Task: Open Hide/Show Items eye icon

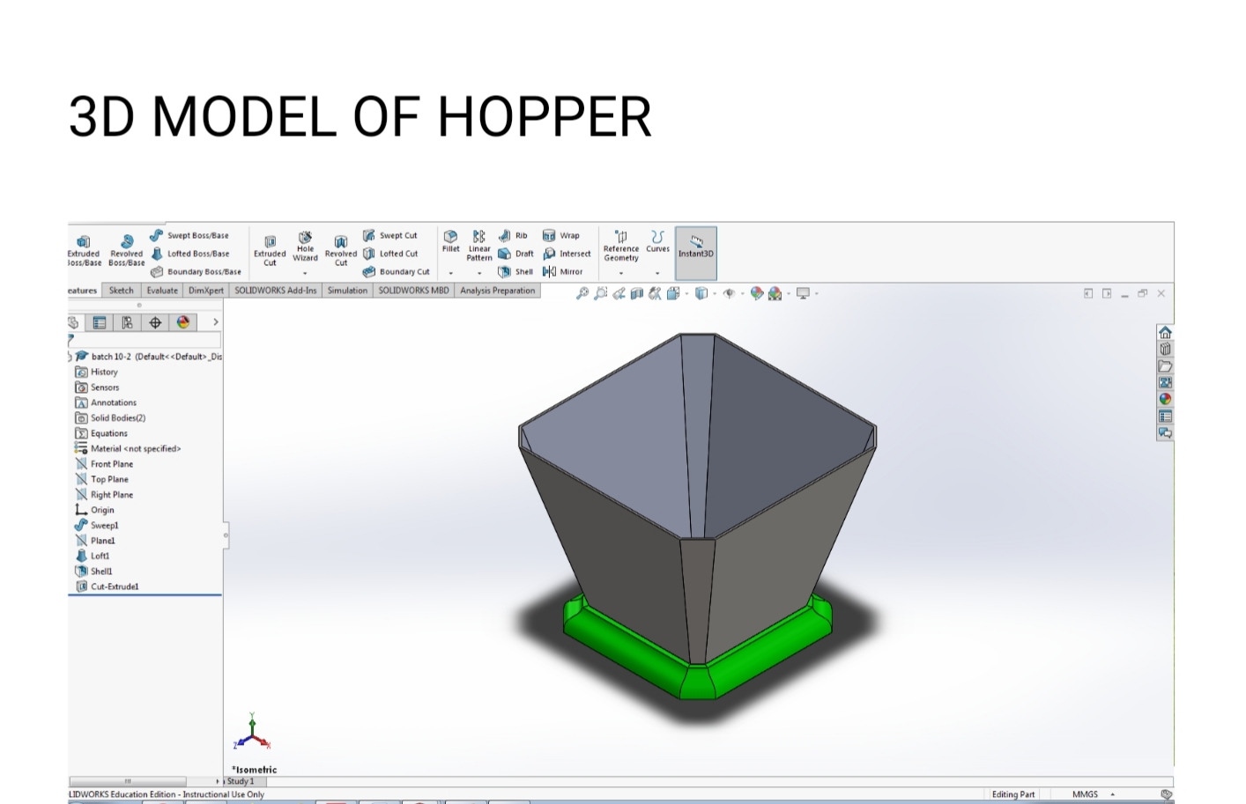Action: [729, 293]
